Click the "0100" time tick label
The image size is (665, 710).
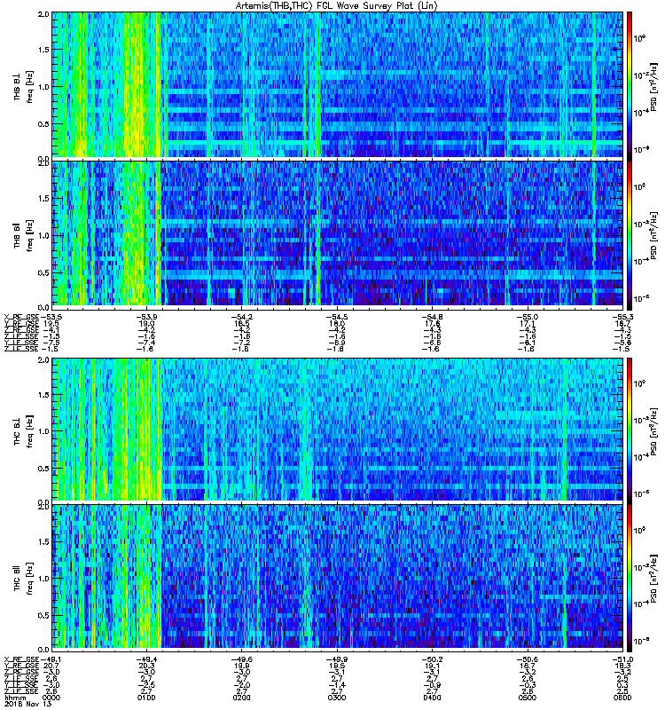coord(146,698)
